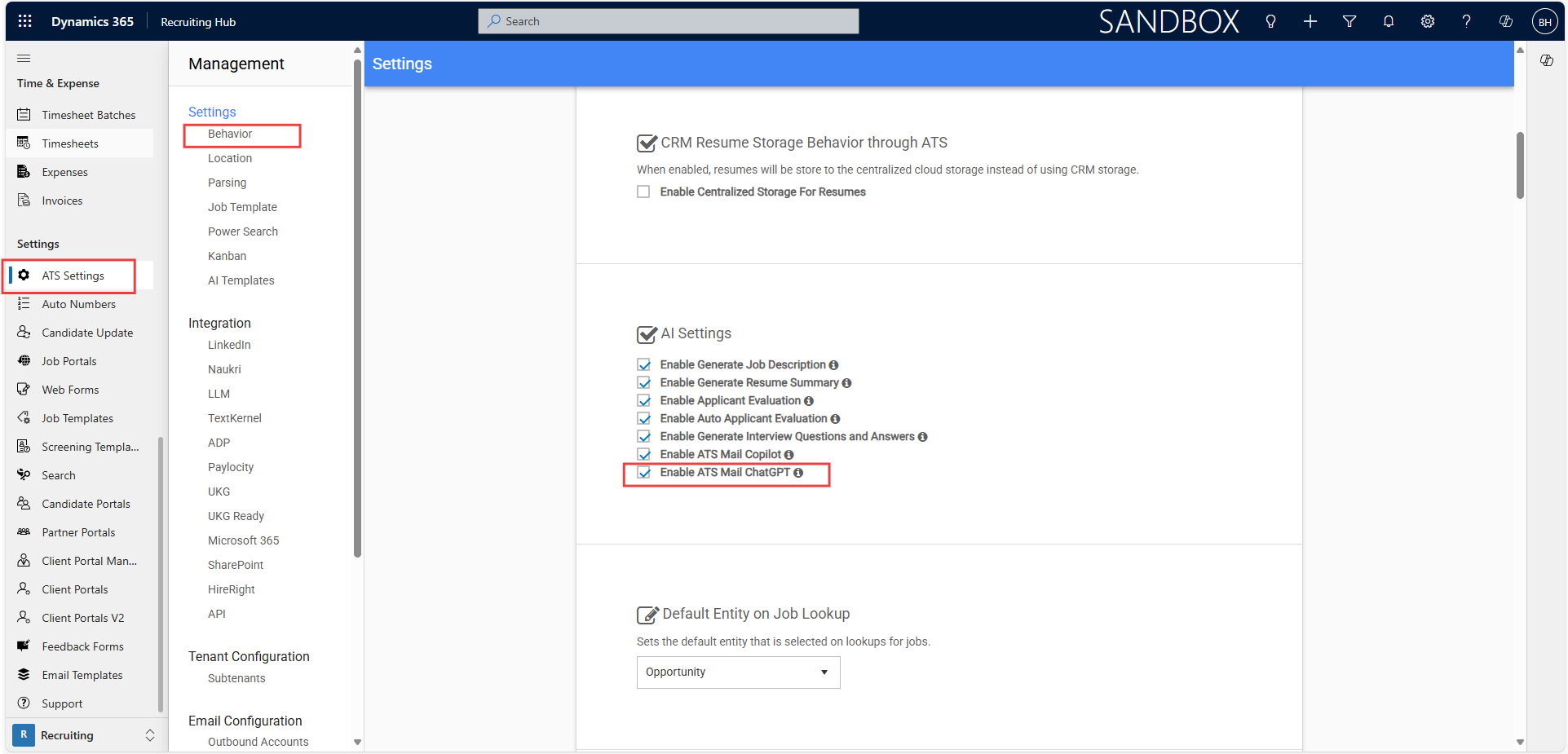Open AI Templates settings item
This screenshot has width=1568, height=754.
tap(241, 280)
